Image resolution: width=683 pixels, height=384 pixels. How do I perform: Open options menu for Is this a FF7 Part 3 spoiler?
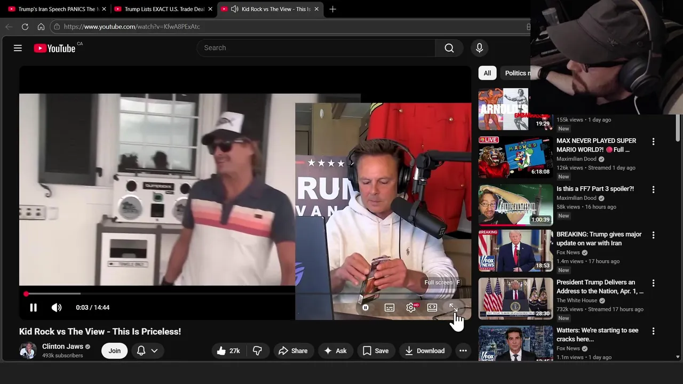(653, 189)
